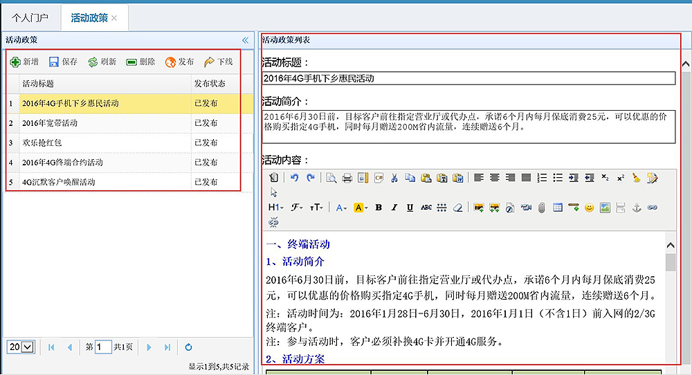This screenshot has width=692, height=375.
Task: Toggle strikethrough formatting
Action: 426,208
